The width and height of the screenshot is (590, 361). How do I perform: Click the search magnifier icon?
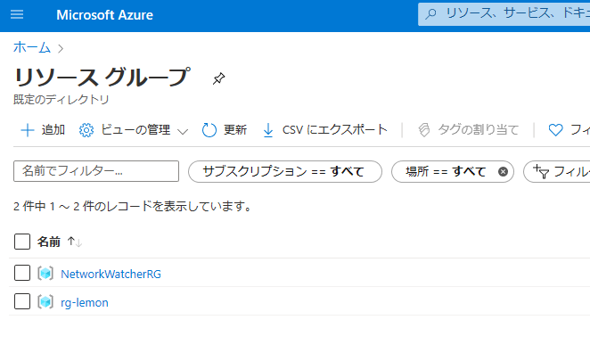[x=430, y=14]
